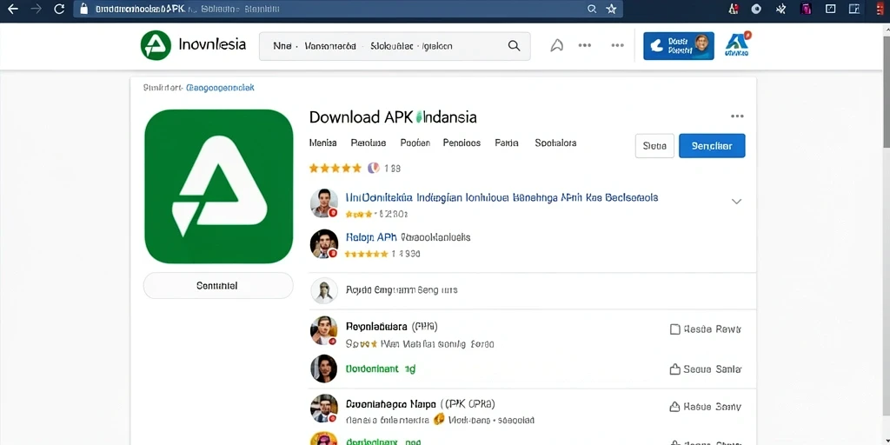
Task: Click the Gvoonlahepro Narpo comment title
Action: pyautogui.click(x=420, y=404)
